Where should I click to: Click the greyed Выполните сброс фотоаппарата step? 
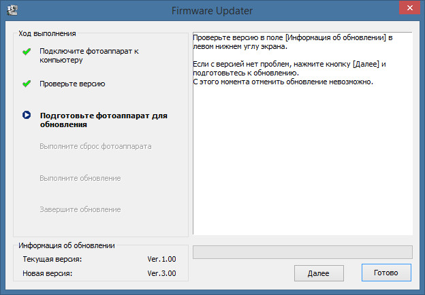(95, 146)
